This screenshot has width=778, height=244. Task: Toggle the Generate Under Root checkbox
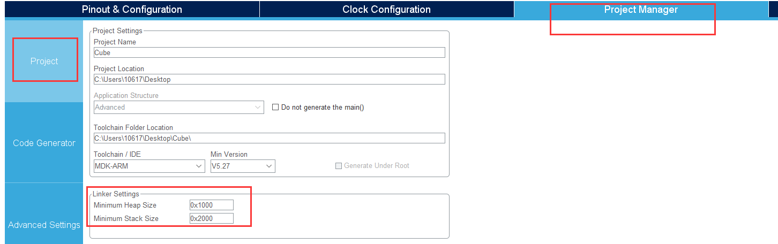pos(338,166)
